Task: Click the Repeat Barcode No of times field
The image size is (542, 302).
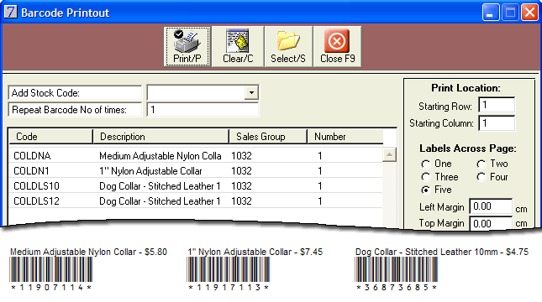Action: (x=203, y=110)
